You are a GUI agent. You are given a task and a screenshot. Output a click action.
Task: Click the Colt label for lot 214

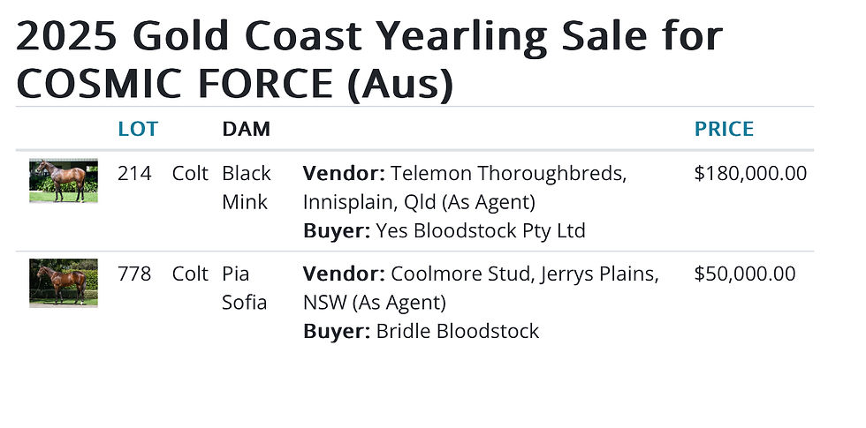[190, 173]
